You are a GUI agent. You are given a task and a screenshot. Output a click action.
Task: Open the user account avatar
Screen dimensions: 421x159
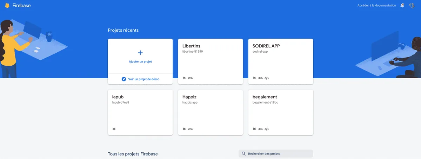pos(412,5)
